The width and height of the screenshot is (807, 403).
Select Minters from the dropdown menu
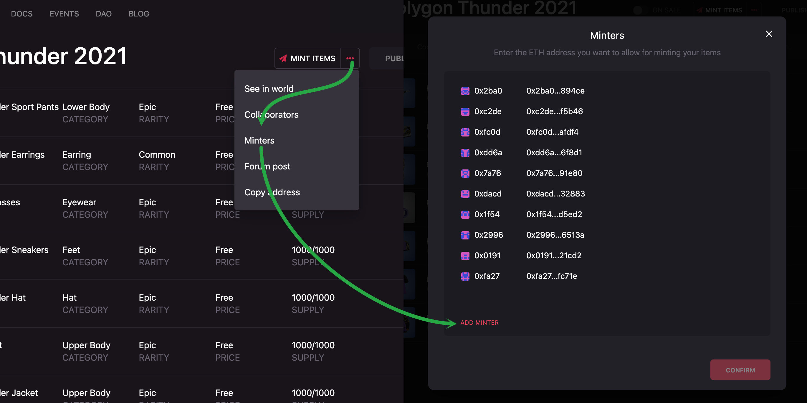pyautogui.click(x=259, y=141)
